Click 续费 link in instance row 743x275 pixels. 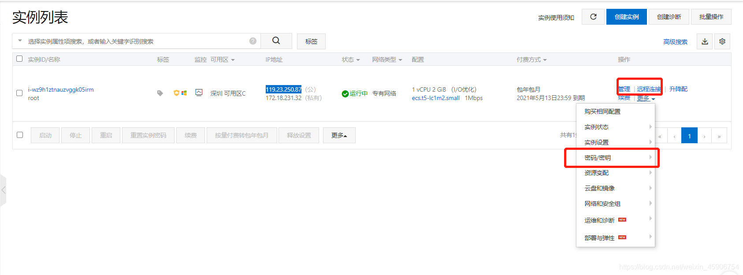click(x=624, y=98)
